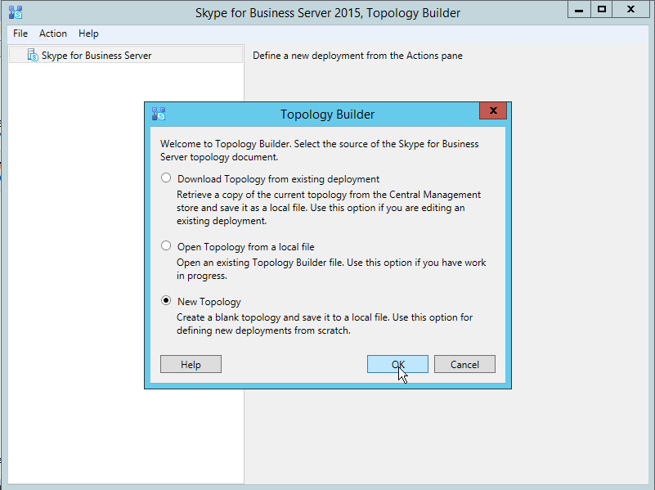
Task: Click the 'Define a new deployment' pane text
Action: [357, 56]
